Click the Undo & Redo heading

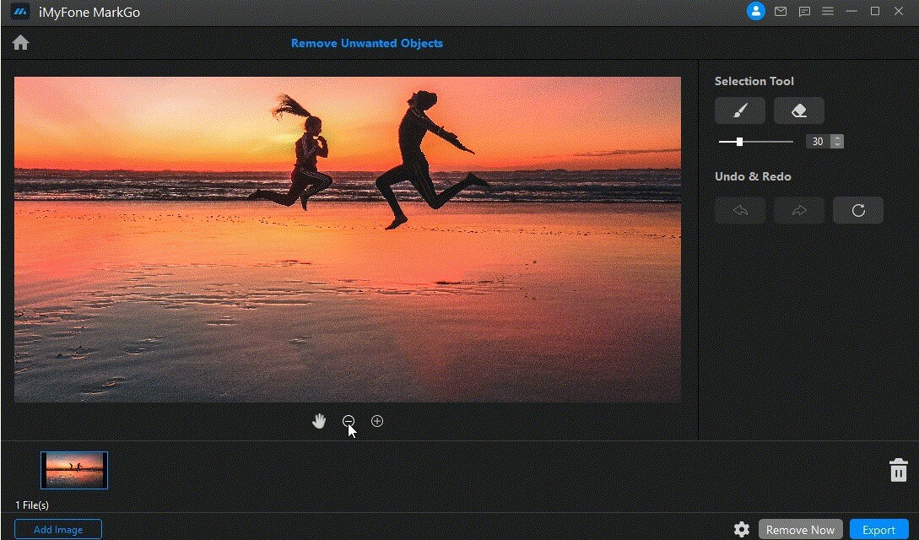tap(753, 176)
